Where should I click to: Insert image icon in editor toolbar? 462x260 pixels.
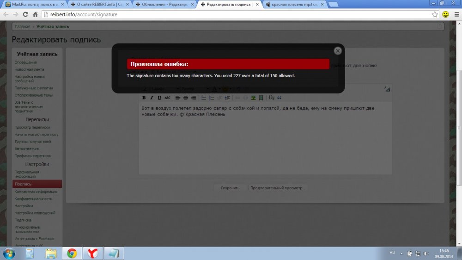click(x=253, y=98)
